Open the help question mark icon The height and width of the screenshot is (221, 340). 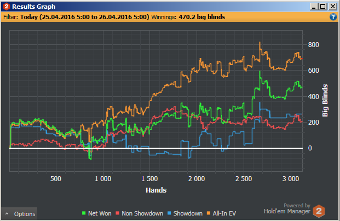(x=333, y=16)
